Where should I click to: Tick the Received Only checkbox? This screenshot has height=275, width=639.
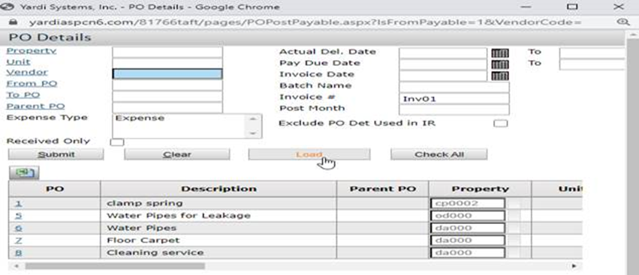117,142
